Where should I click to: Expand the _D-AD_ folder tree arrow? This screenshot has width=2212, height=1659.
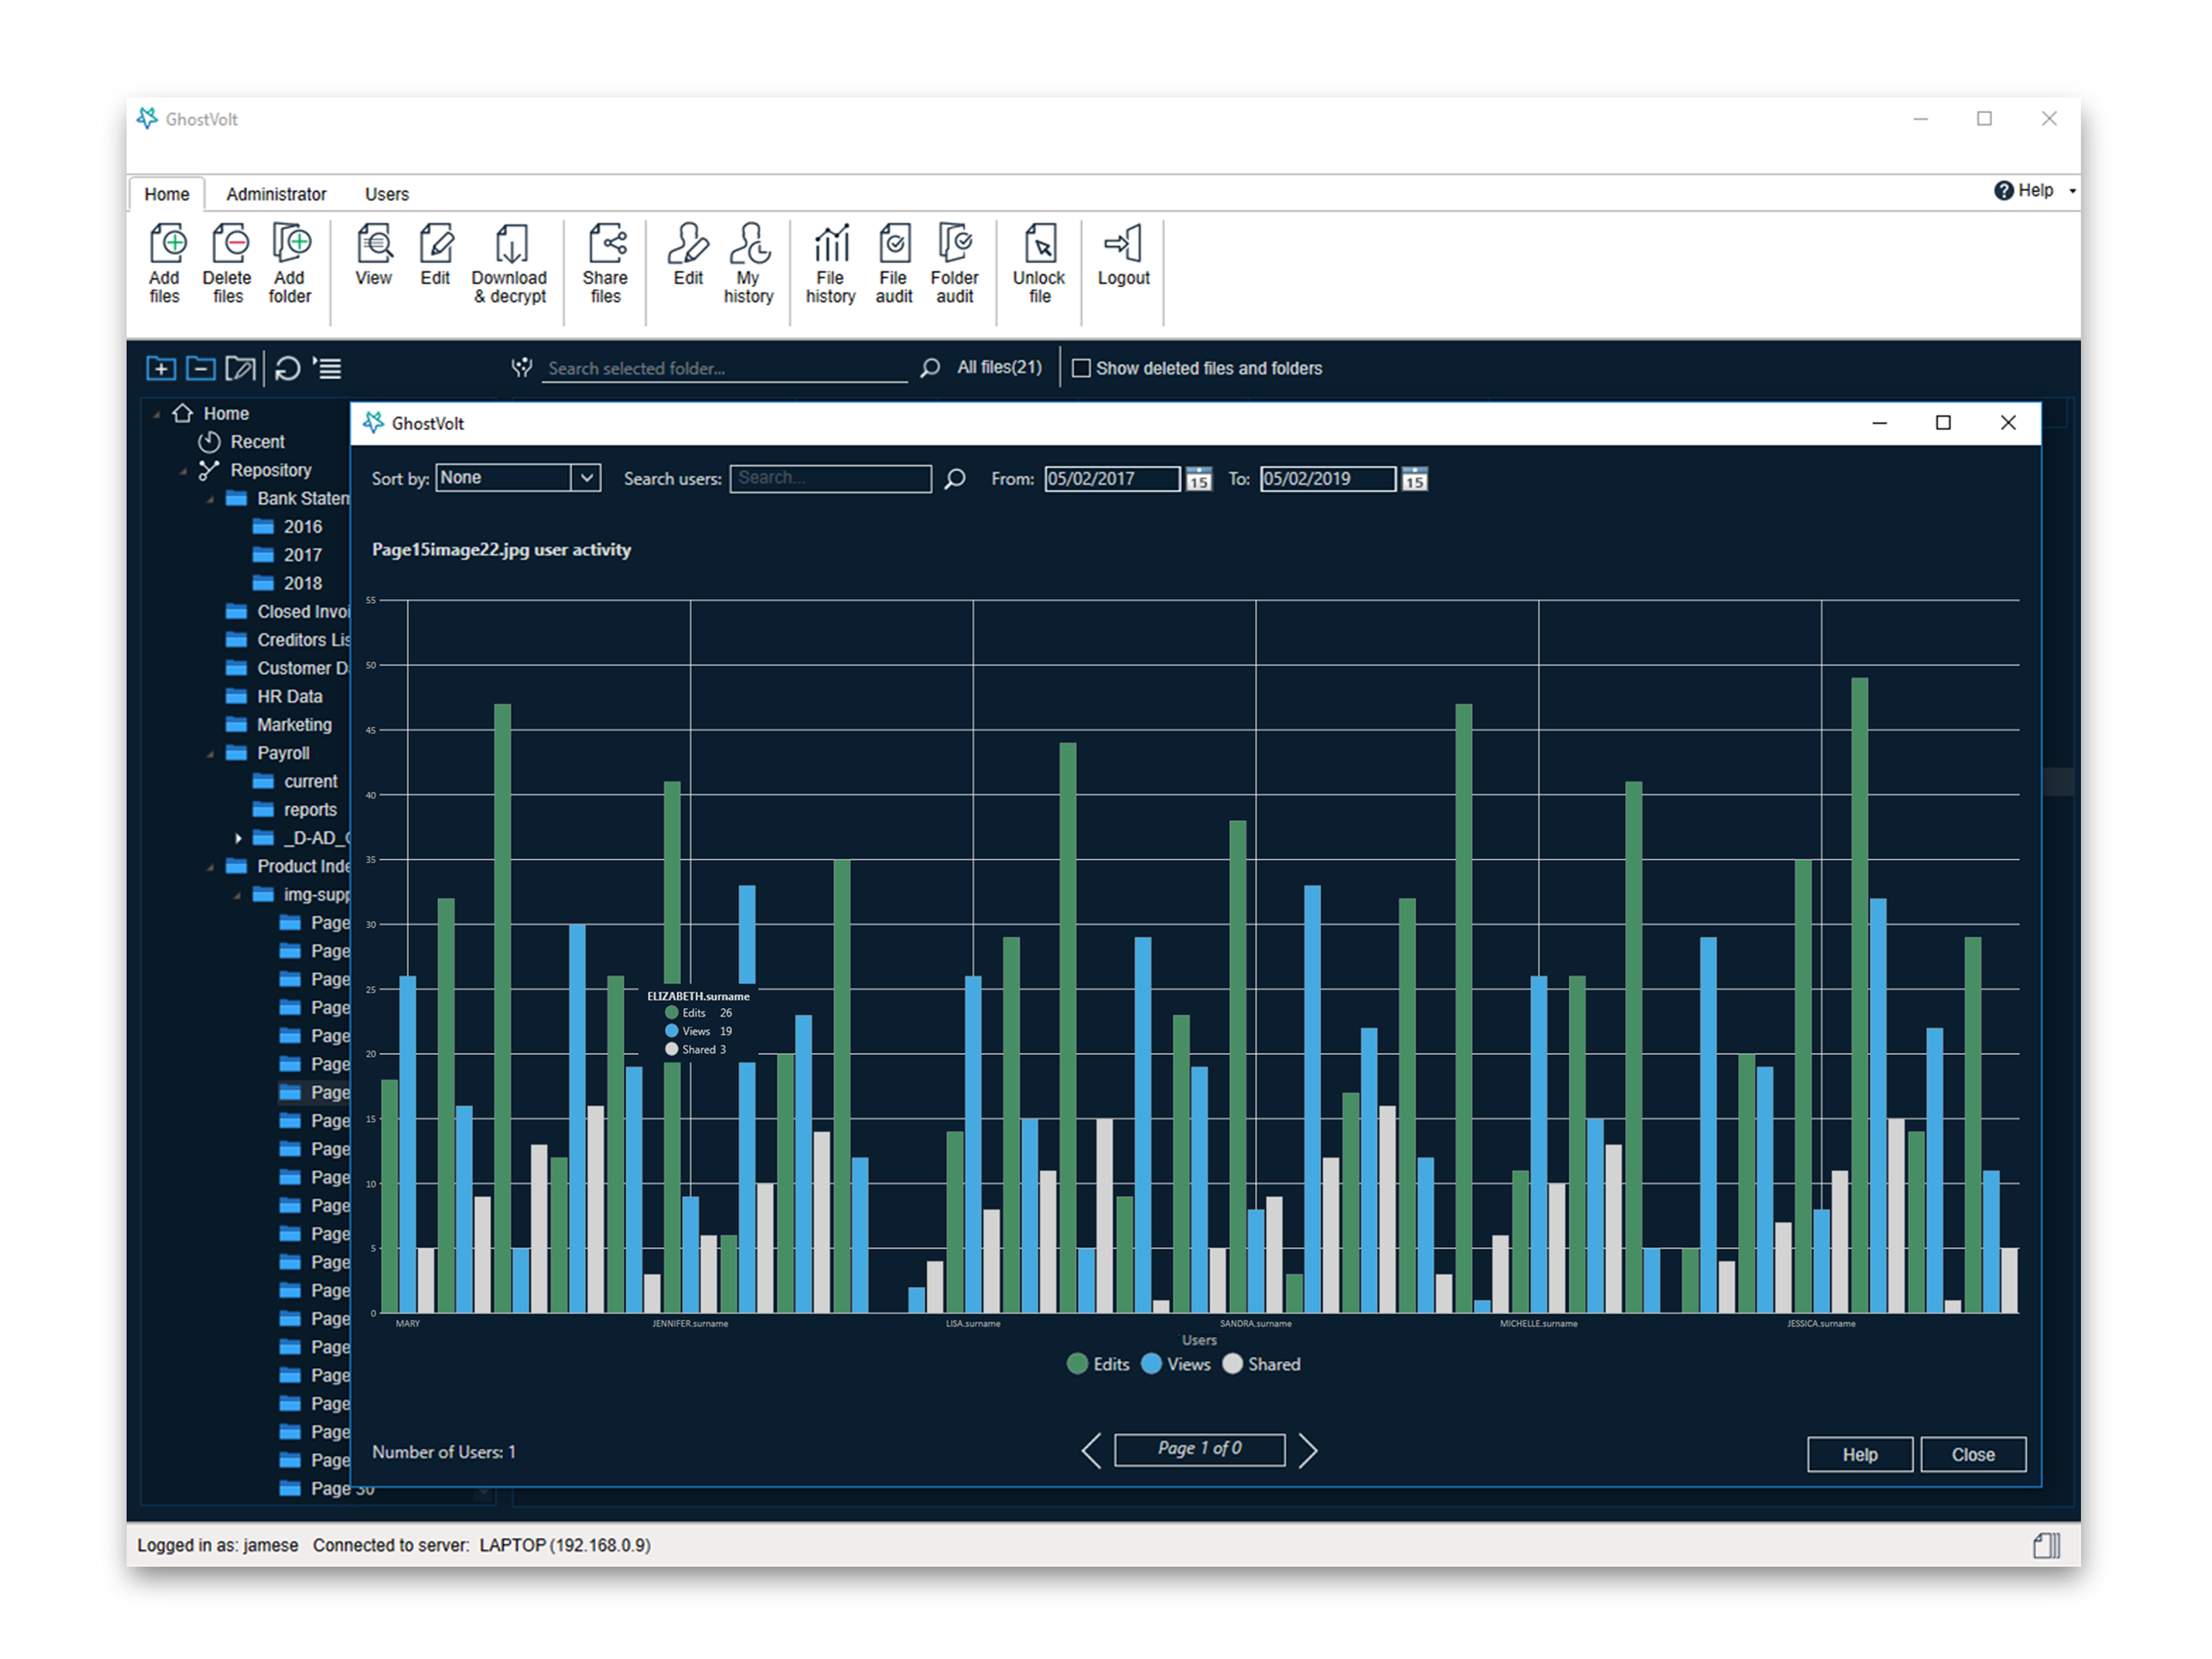coord(238,838)
